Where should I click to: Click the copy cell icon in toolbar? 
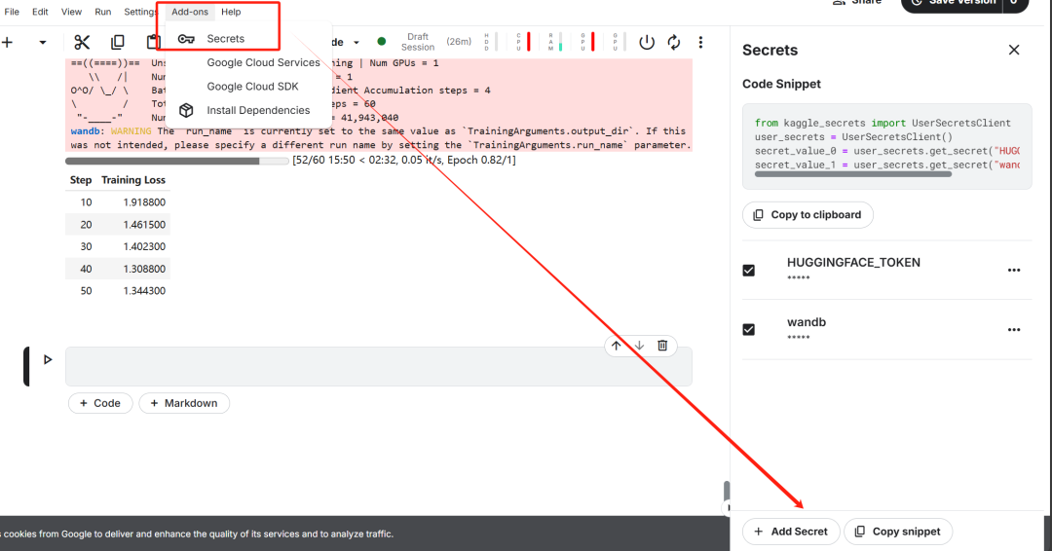[x=118, y=42]
